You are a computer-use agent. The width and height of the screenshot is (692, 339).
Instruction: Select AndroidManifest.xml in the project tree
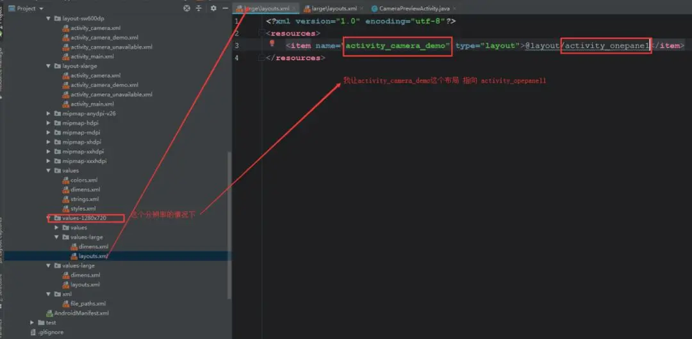(81, 313)
